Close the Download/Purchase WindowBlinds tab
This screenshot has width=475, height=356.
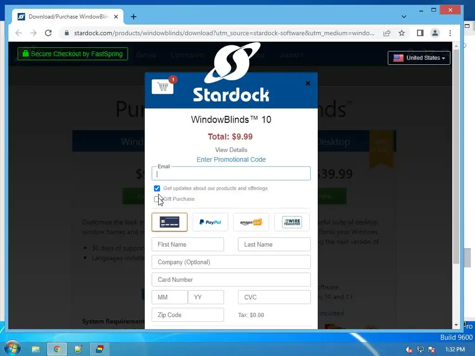pyautogui.click(x=116, y=17)
